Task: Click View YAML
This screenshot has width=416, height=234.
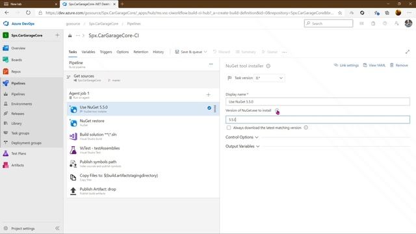Action: point(374,65)
